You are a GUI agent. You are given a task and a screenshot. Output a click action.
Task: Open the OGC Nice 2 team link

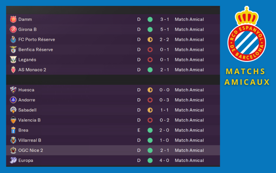(31, 150)
